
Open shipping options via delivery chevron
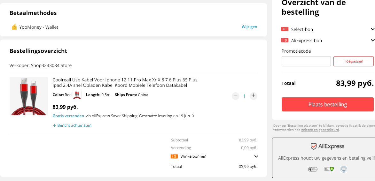coord(193,116)
